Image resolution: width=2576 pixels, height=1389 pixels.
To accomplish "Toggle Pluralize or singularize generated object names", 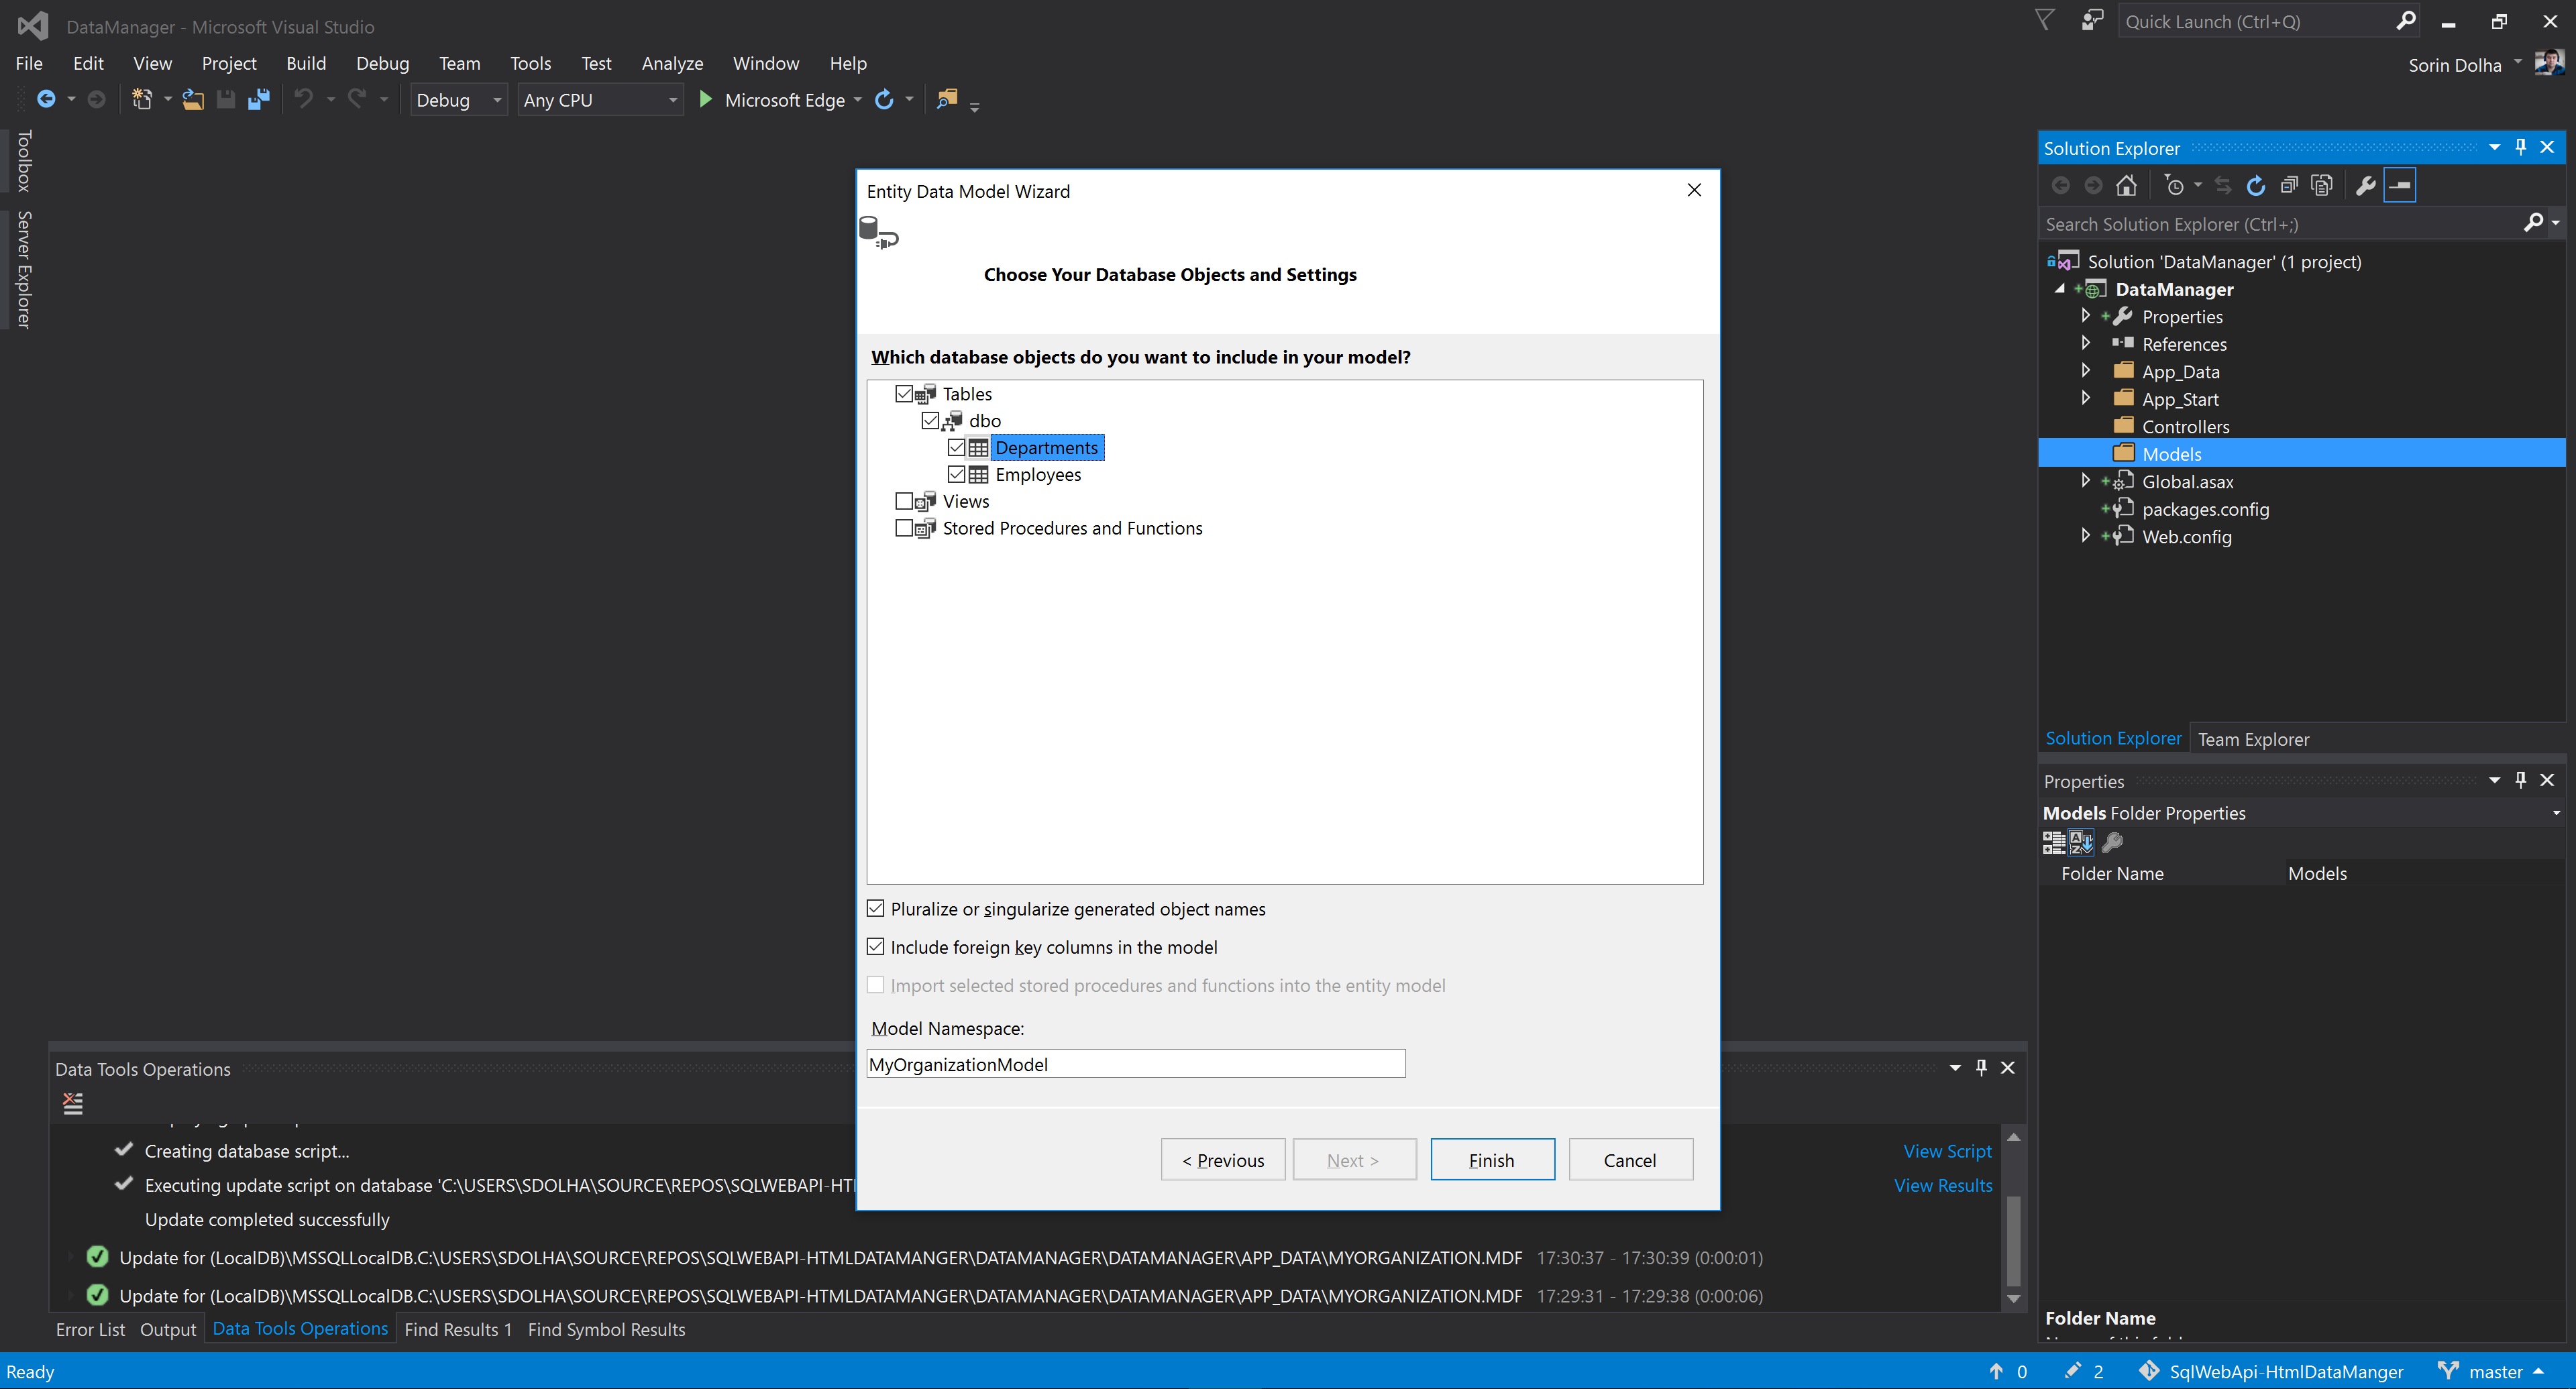I will pyautogui.click(x=875, y=908).
